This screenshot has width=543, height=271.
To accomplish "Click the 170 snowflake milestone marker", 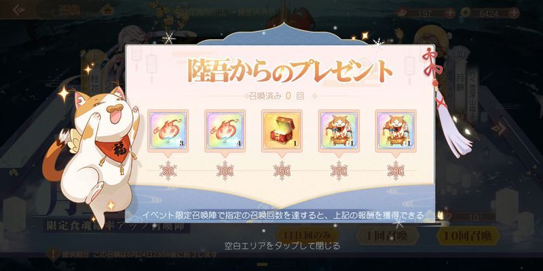I will click(x=339, y=171).
